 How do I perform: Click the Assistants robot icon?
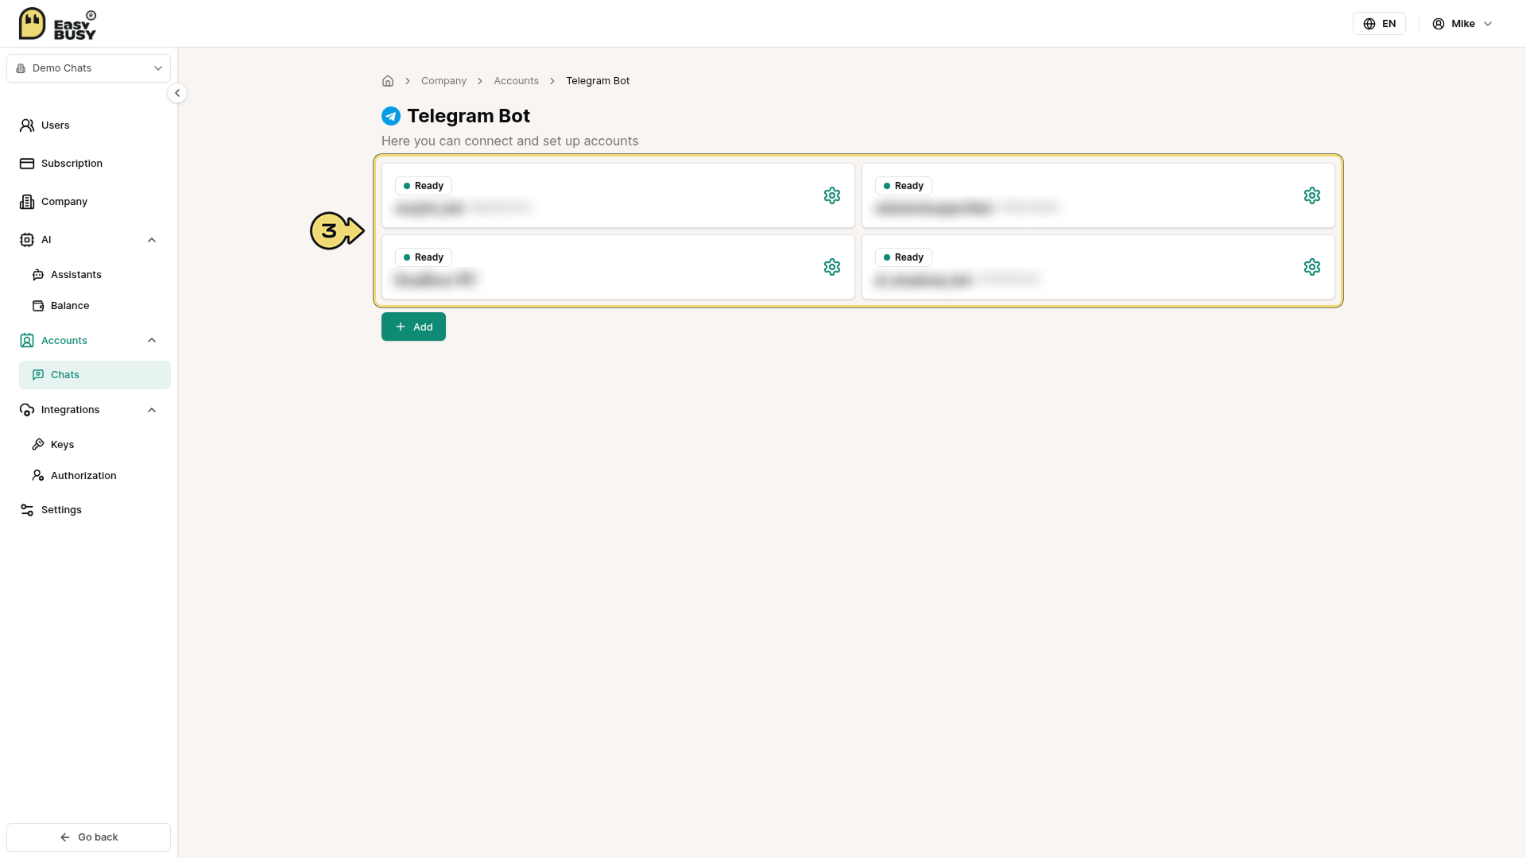click(38, 275)
